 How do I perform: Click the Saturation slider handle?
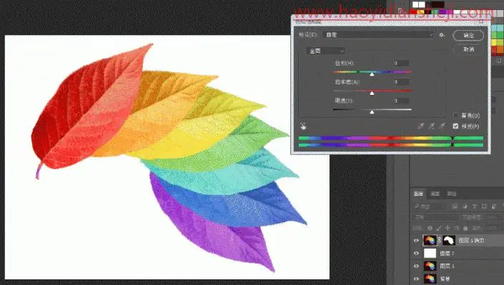pyautogui.click(x=372, y=93)
